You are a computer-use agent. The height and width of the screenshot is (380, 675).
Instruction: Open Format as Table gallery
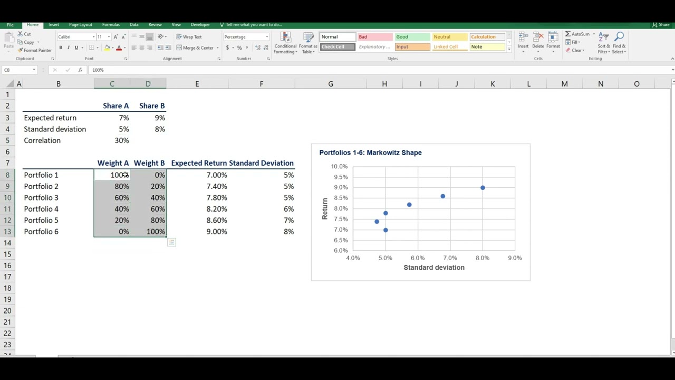click(x=308, y=43)
